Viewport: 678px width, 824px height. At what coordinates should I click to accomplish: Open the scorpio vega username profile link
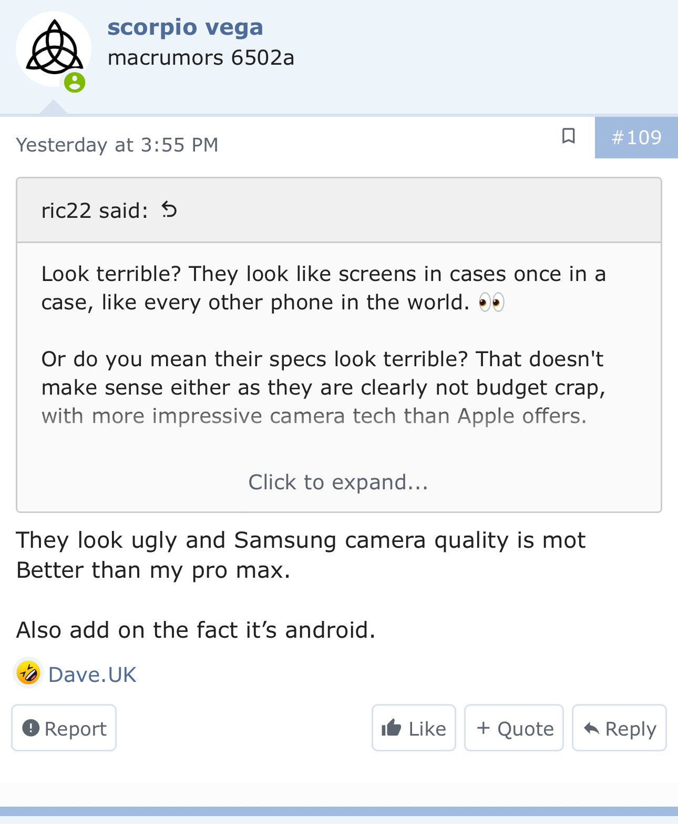pos(185,27)
